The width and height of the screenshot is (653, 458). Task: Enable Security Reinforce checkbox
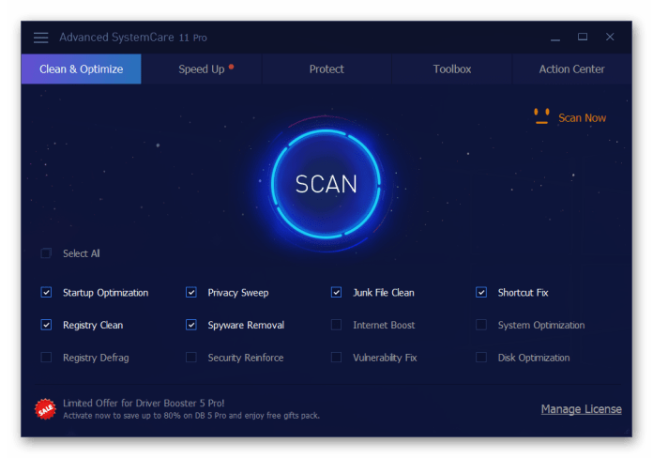(191, 358)
